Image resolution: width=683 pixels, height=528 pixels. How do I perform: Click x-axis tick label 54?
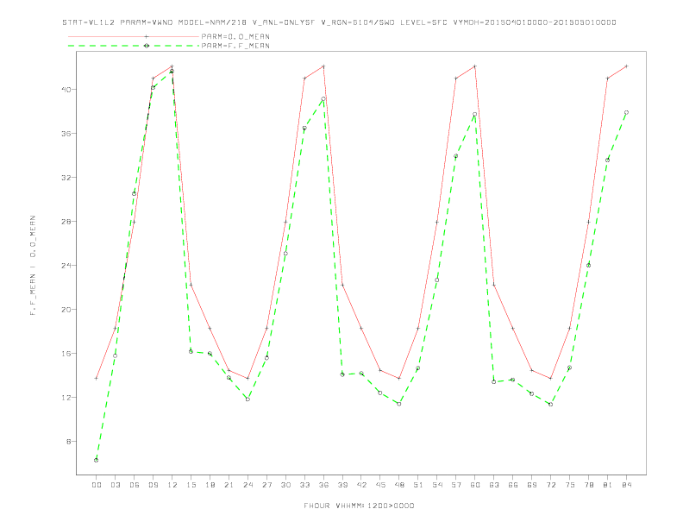[437, 485]
